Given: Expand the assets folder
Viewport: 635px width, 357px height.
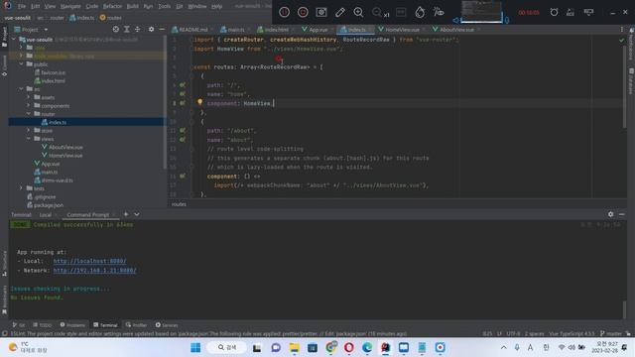Looking at the screenshot, I should pos(29,97).
